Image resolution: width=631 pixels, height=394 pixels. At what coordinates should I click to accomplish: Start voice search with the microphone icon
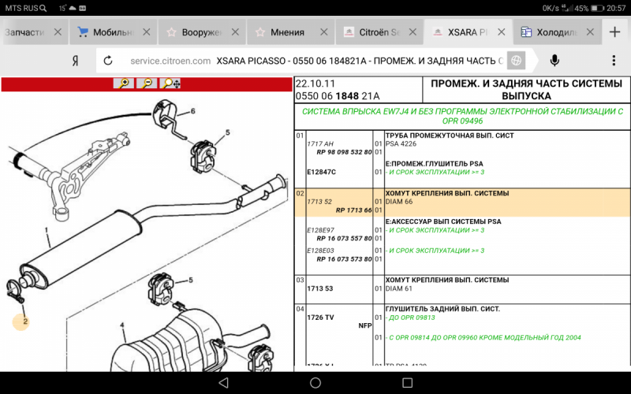tap(555, 61)
